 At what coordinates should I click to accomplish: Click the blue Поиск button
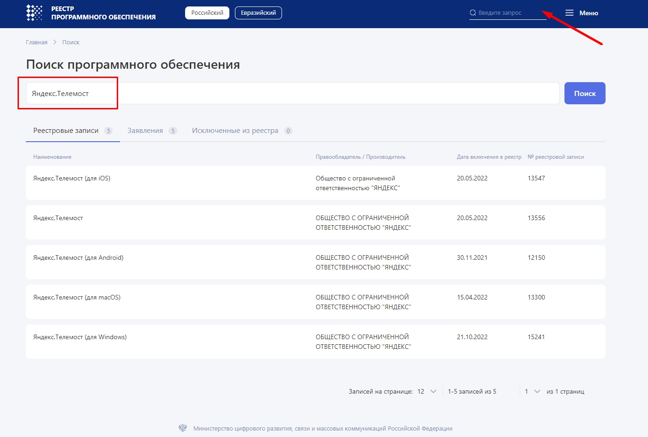pos(585,93)
